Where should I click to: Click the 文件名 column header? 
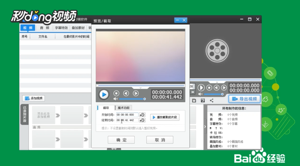43,37
